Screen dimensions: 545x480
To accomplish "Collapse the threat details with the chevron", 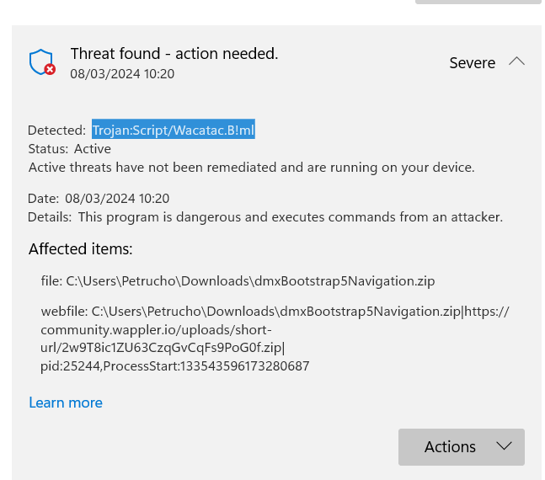I will (517, 62).
